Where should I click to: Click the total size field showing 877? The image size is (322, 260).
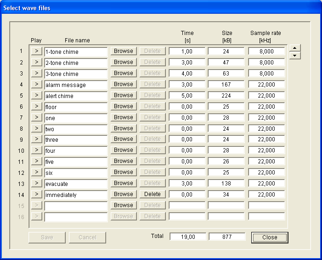(227, 237)
